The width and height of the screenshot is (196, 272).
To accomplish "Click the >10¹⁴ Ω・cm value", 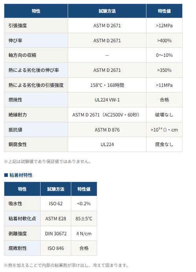I will pos(164,129).
